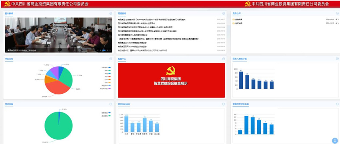The width and height of the screenshot is (340, 144).
Task: Open the notification bell at bottom corner
Action: pyautogui.click(x=335, y=140)
